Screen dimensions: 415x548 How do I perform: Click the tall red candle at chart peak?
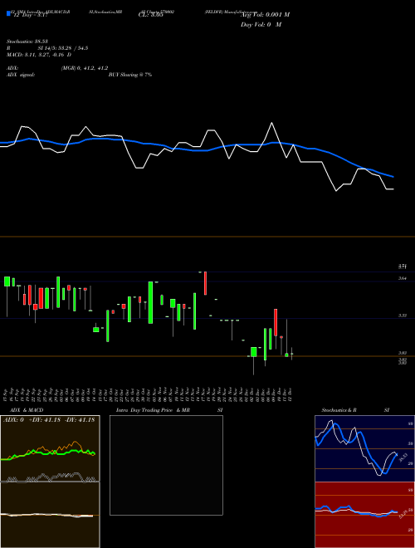(x=205, y=283)
